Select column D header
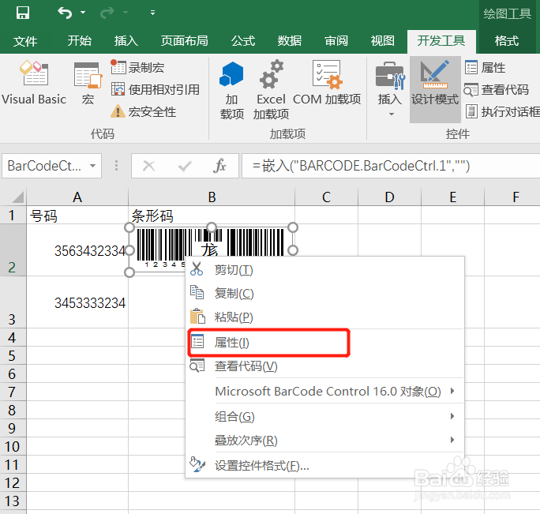This screenshot has height=514, width=540. click(389, 197)
